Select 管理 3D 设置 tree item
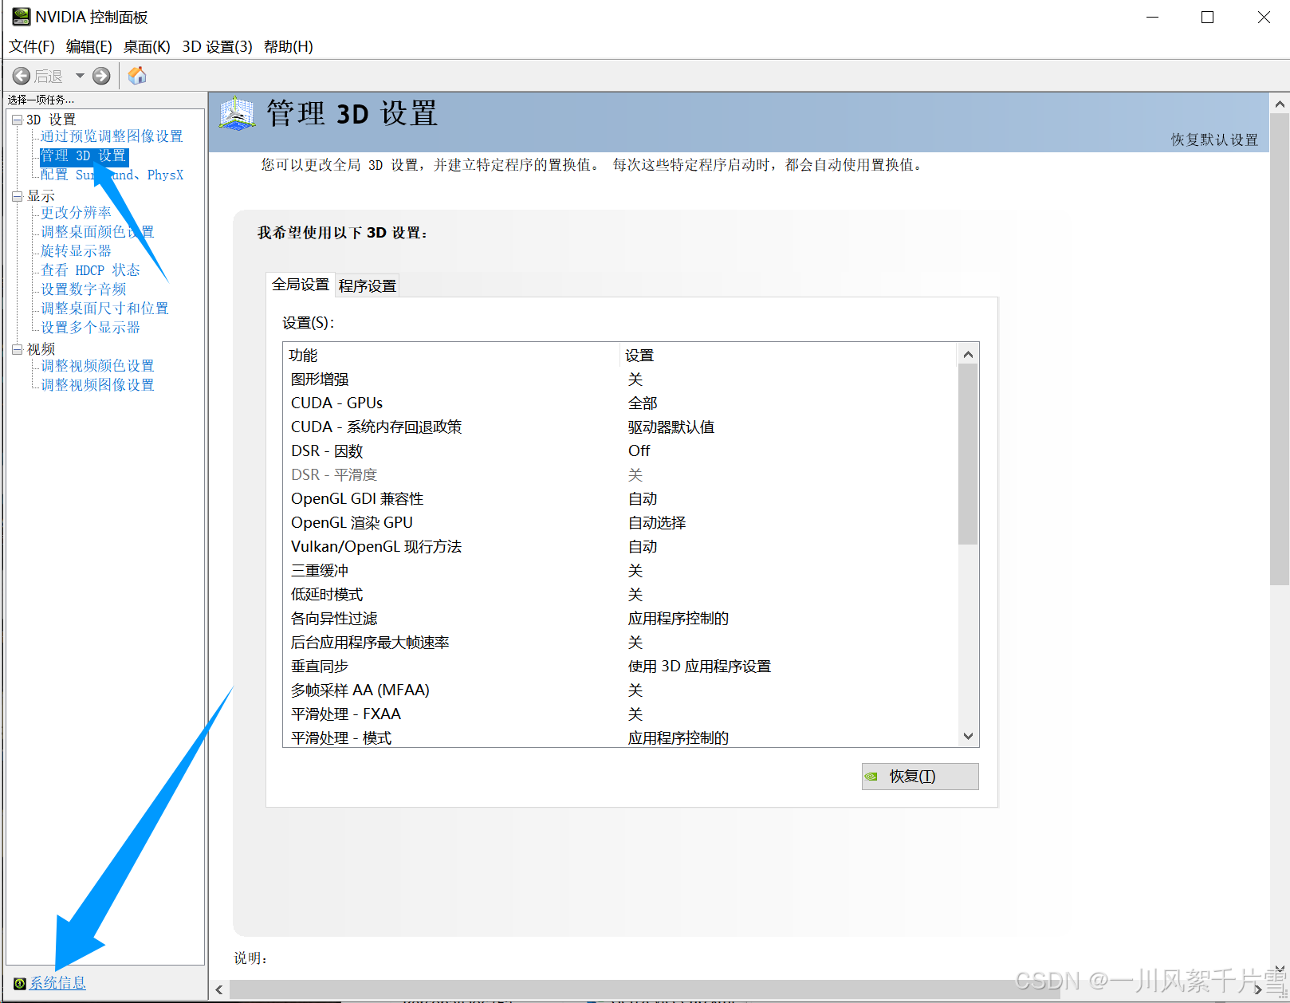 coord(84,155)
